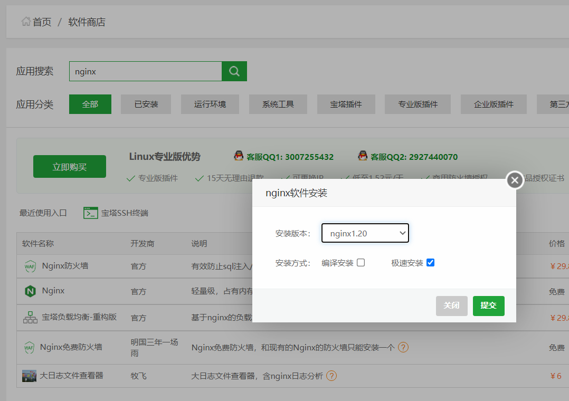
Task: Click the 大日志文件查看器 thumbnail icon
Action: pos(29,376)
